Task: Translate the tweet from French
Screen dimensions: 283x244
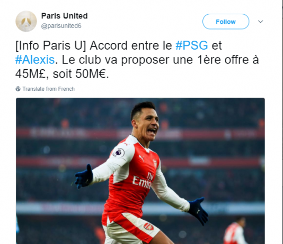Action: (x=48, y=89)
